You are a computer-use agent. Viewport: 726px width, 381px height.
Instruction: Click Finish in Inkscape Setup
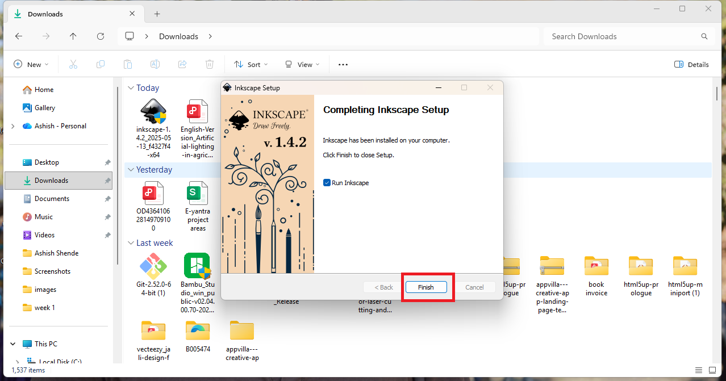[x=426, y=287]
